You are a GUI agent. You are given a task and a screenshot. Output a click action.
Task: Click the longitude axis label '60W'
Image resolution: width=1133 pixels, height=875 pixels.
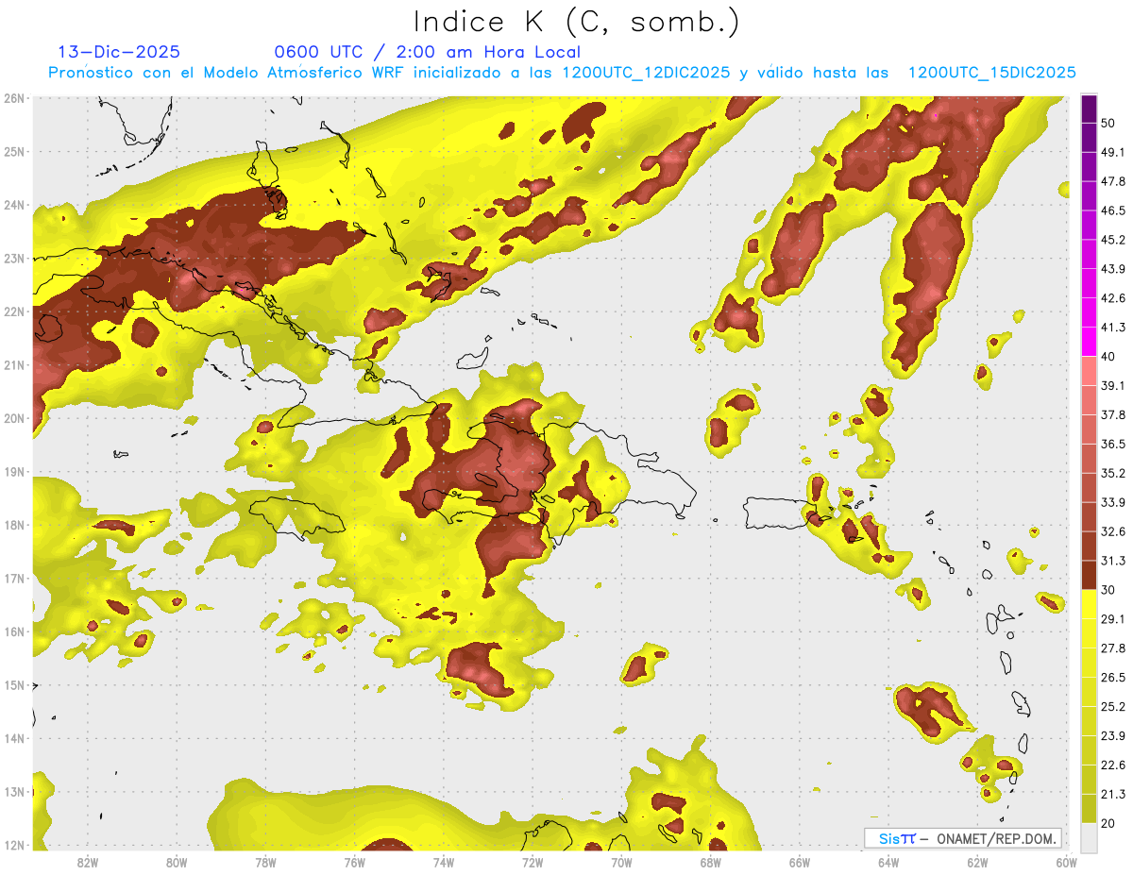(x=1066, y=862)
